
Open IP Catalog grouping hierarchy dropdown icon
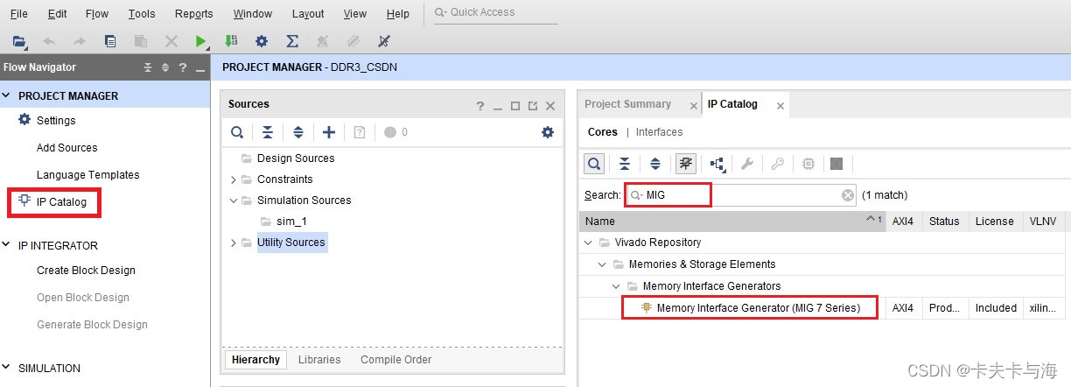click(x=717, y=164)
